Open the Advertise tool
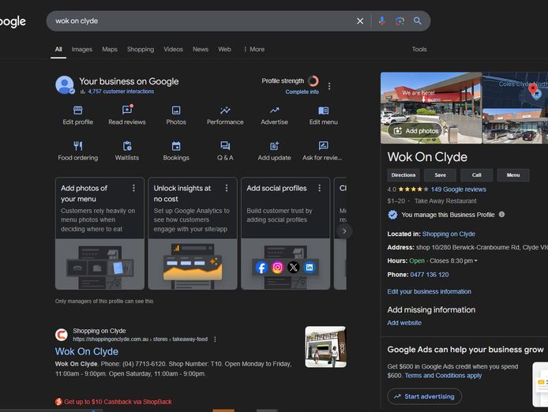The image size is (548, 412). pos(274,116)
